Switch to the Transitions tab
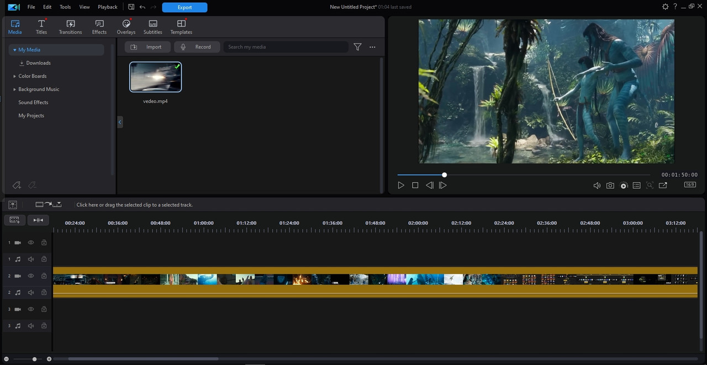This screenshot has height=365, width=707. (70, 27)
